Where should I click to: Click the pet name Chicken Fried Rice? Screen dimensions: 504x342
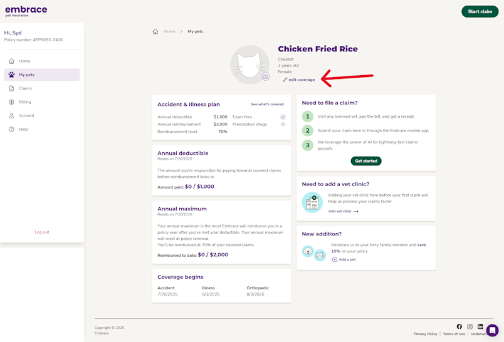(318, 49)
